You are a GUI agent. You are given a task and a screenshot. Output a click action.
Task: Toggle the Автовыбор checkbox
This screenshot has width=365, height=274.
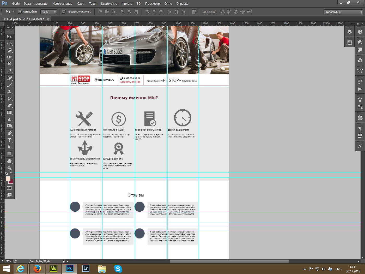(x=20, y=12)
